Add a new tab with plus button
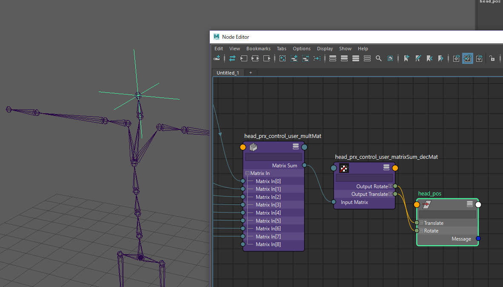This screenshot has width=503, height=287. click(251, 73)
